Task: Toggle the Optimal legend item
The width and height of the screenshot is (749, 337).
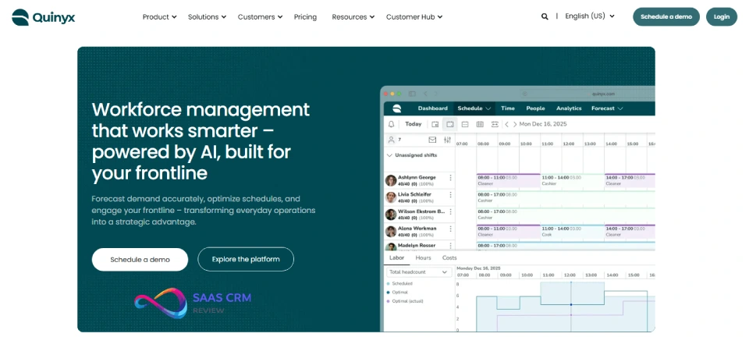Action: [x=401, y=292]
